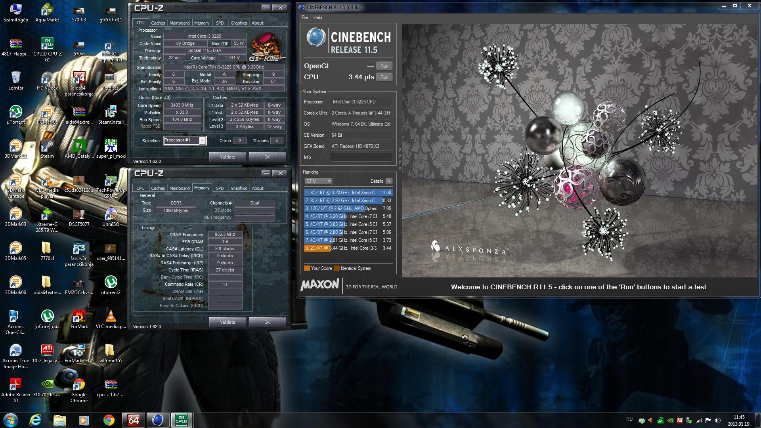Open the Lomtár recycle bin icon

15,80
